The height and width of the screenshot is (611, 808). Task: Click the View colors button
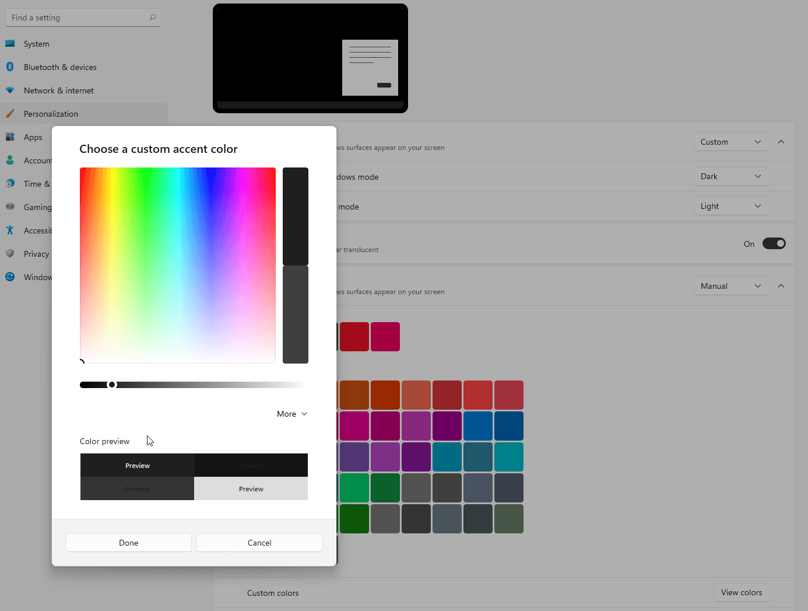click(742, 592)
